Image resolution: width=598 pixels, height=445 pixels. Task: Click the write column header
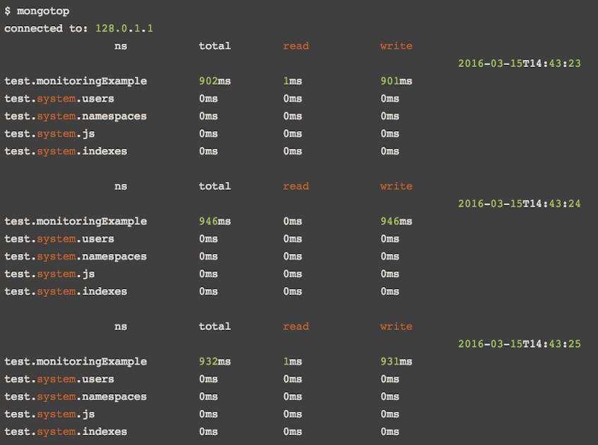click(x=395, y=46)
